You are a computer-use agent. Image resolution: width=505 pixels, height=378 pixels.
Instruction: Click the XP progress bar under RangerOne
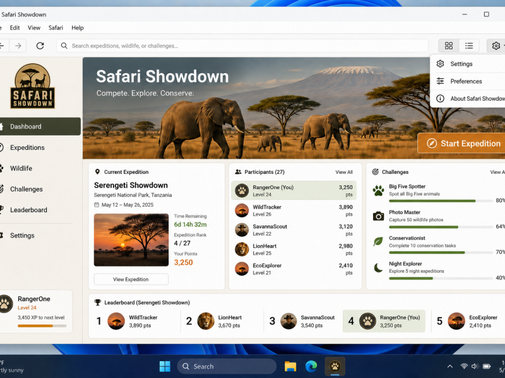[42, 326]
